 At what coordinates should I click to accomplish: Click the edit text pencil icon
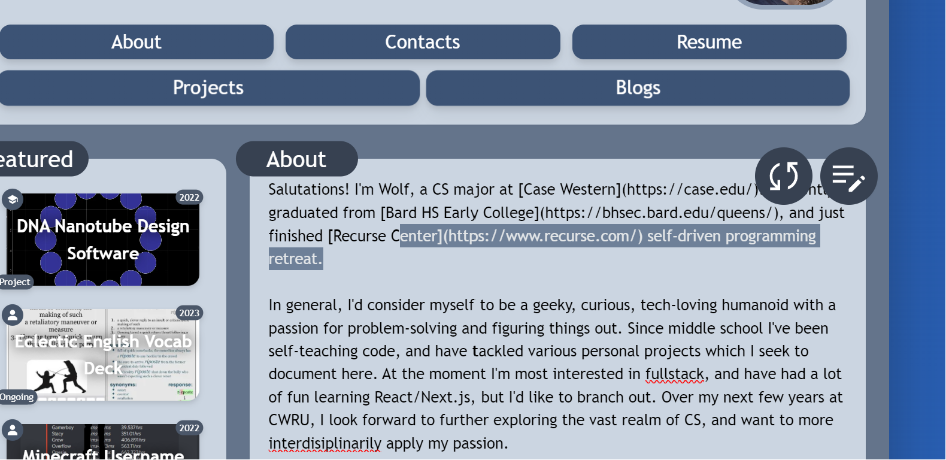click(x=848, y=176)
